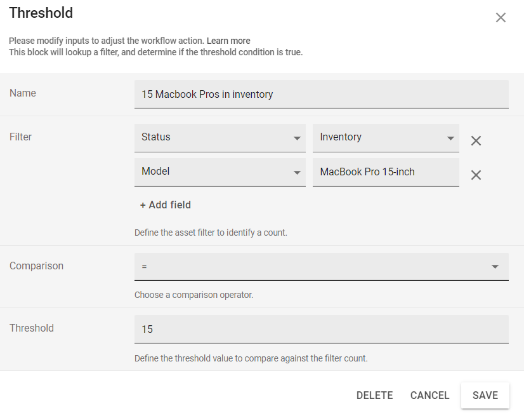The image size is (524, 418).
Task: Focus the Threshold value input showing 15
Action: 321,329
